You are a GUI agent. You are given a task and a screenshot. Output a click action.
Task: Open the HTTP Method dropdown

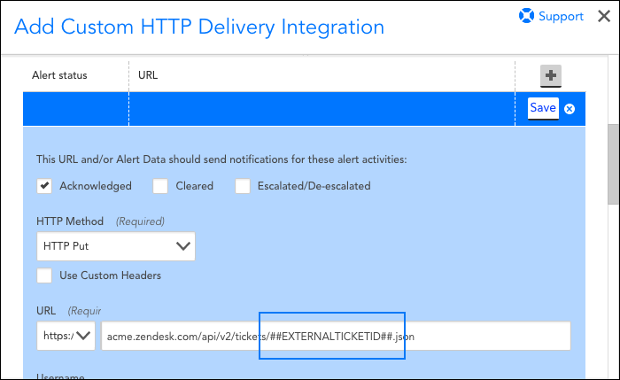[116, 246]
